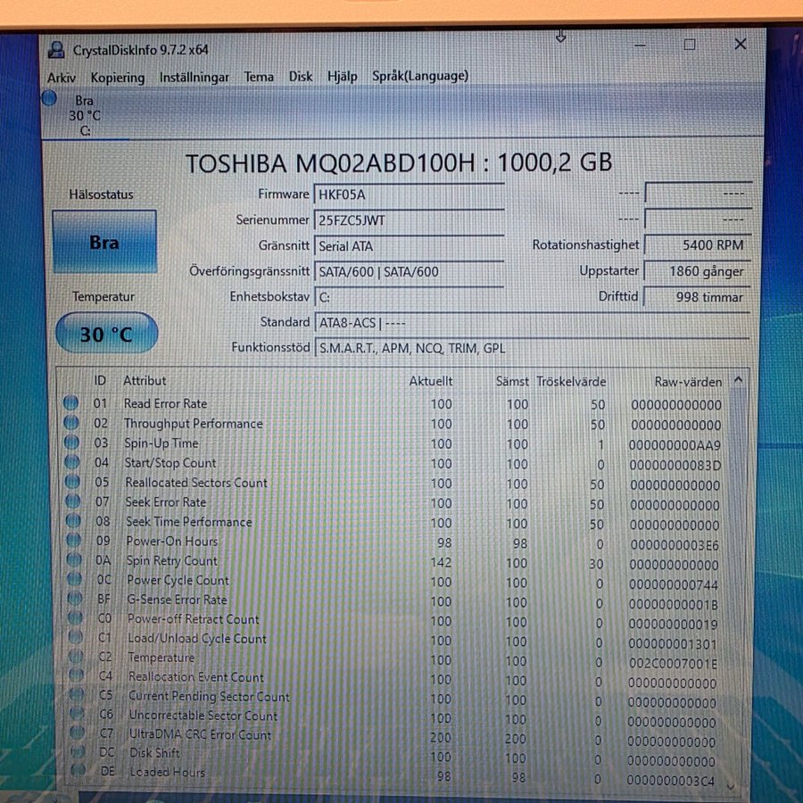Click the CrystalDiskInfo app icon in title bar

[56, 50]
